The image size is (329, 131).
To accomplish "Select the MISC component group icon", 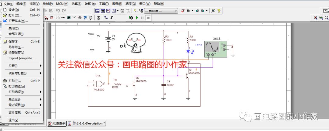I will coord(63,18).
